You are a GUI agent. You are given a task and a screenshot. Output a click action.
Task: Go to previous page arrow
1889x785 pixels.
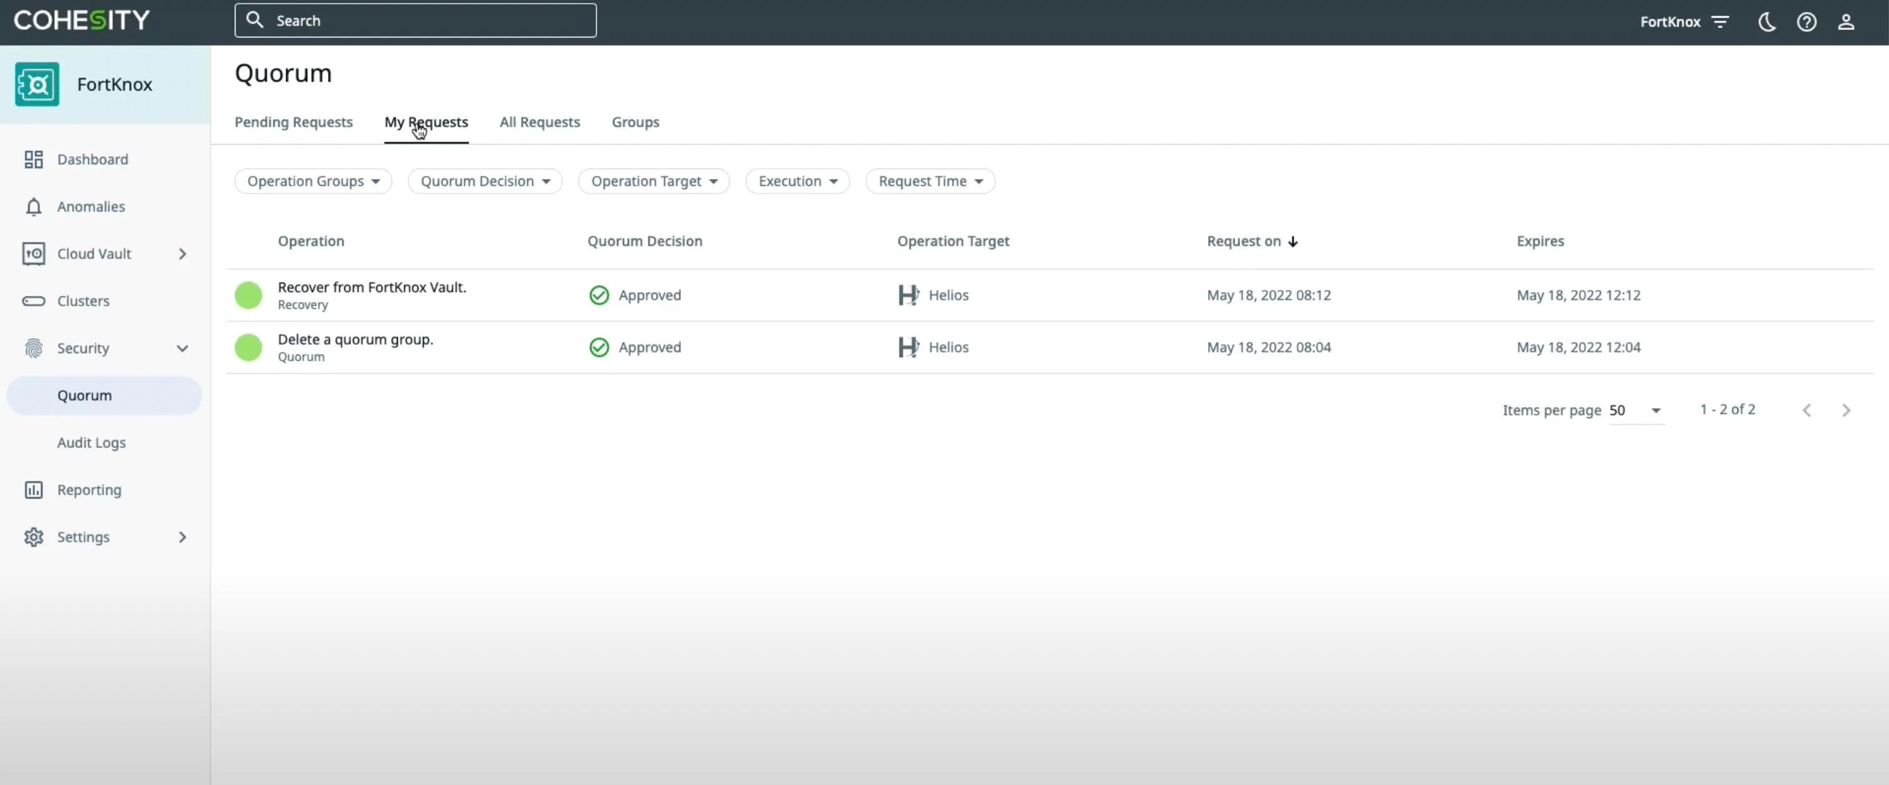click(x=1807, y=410)
